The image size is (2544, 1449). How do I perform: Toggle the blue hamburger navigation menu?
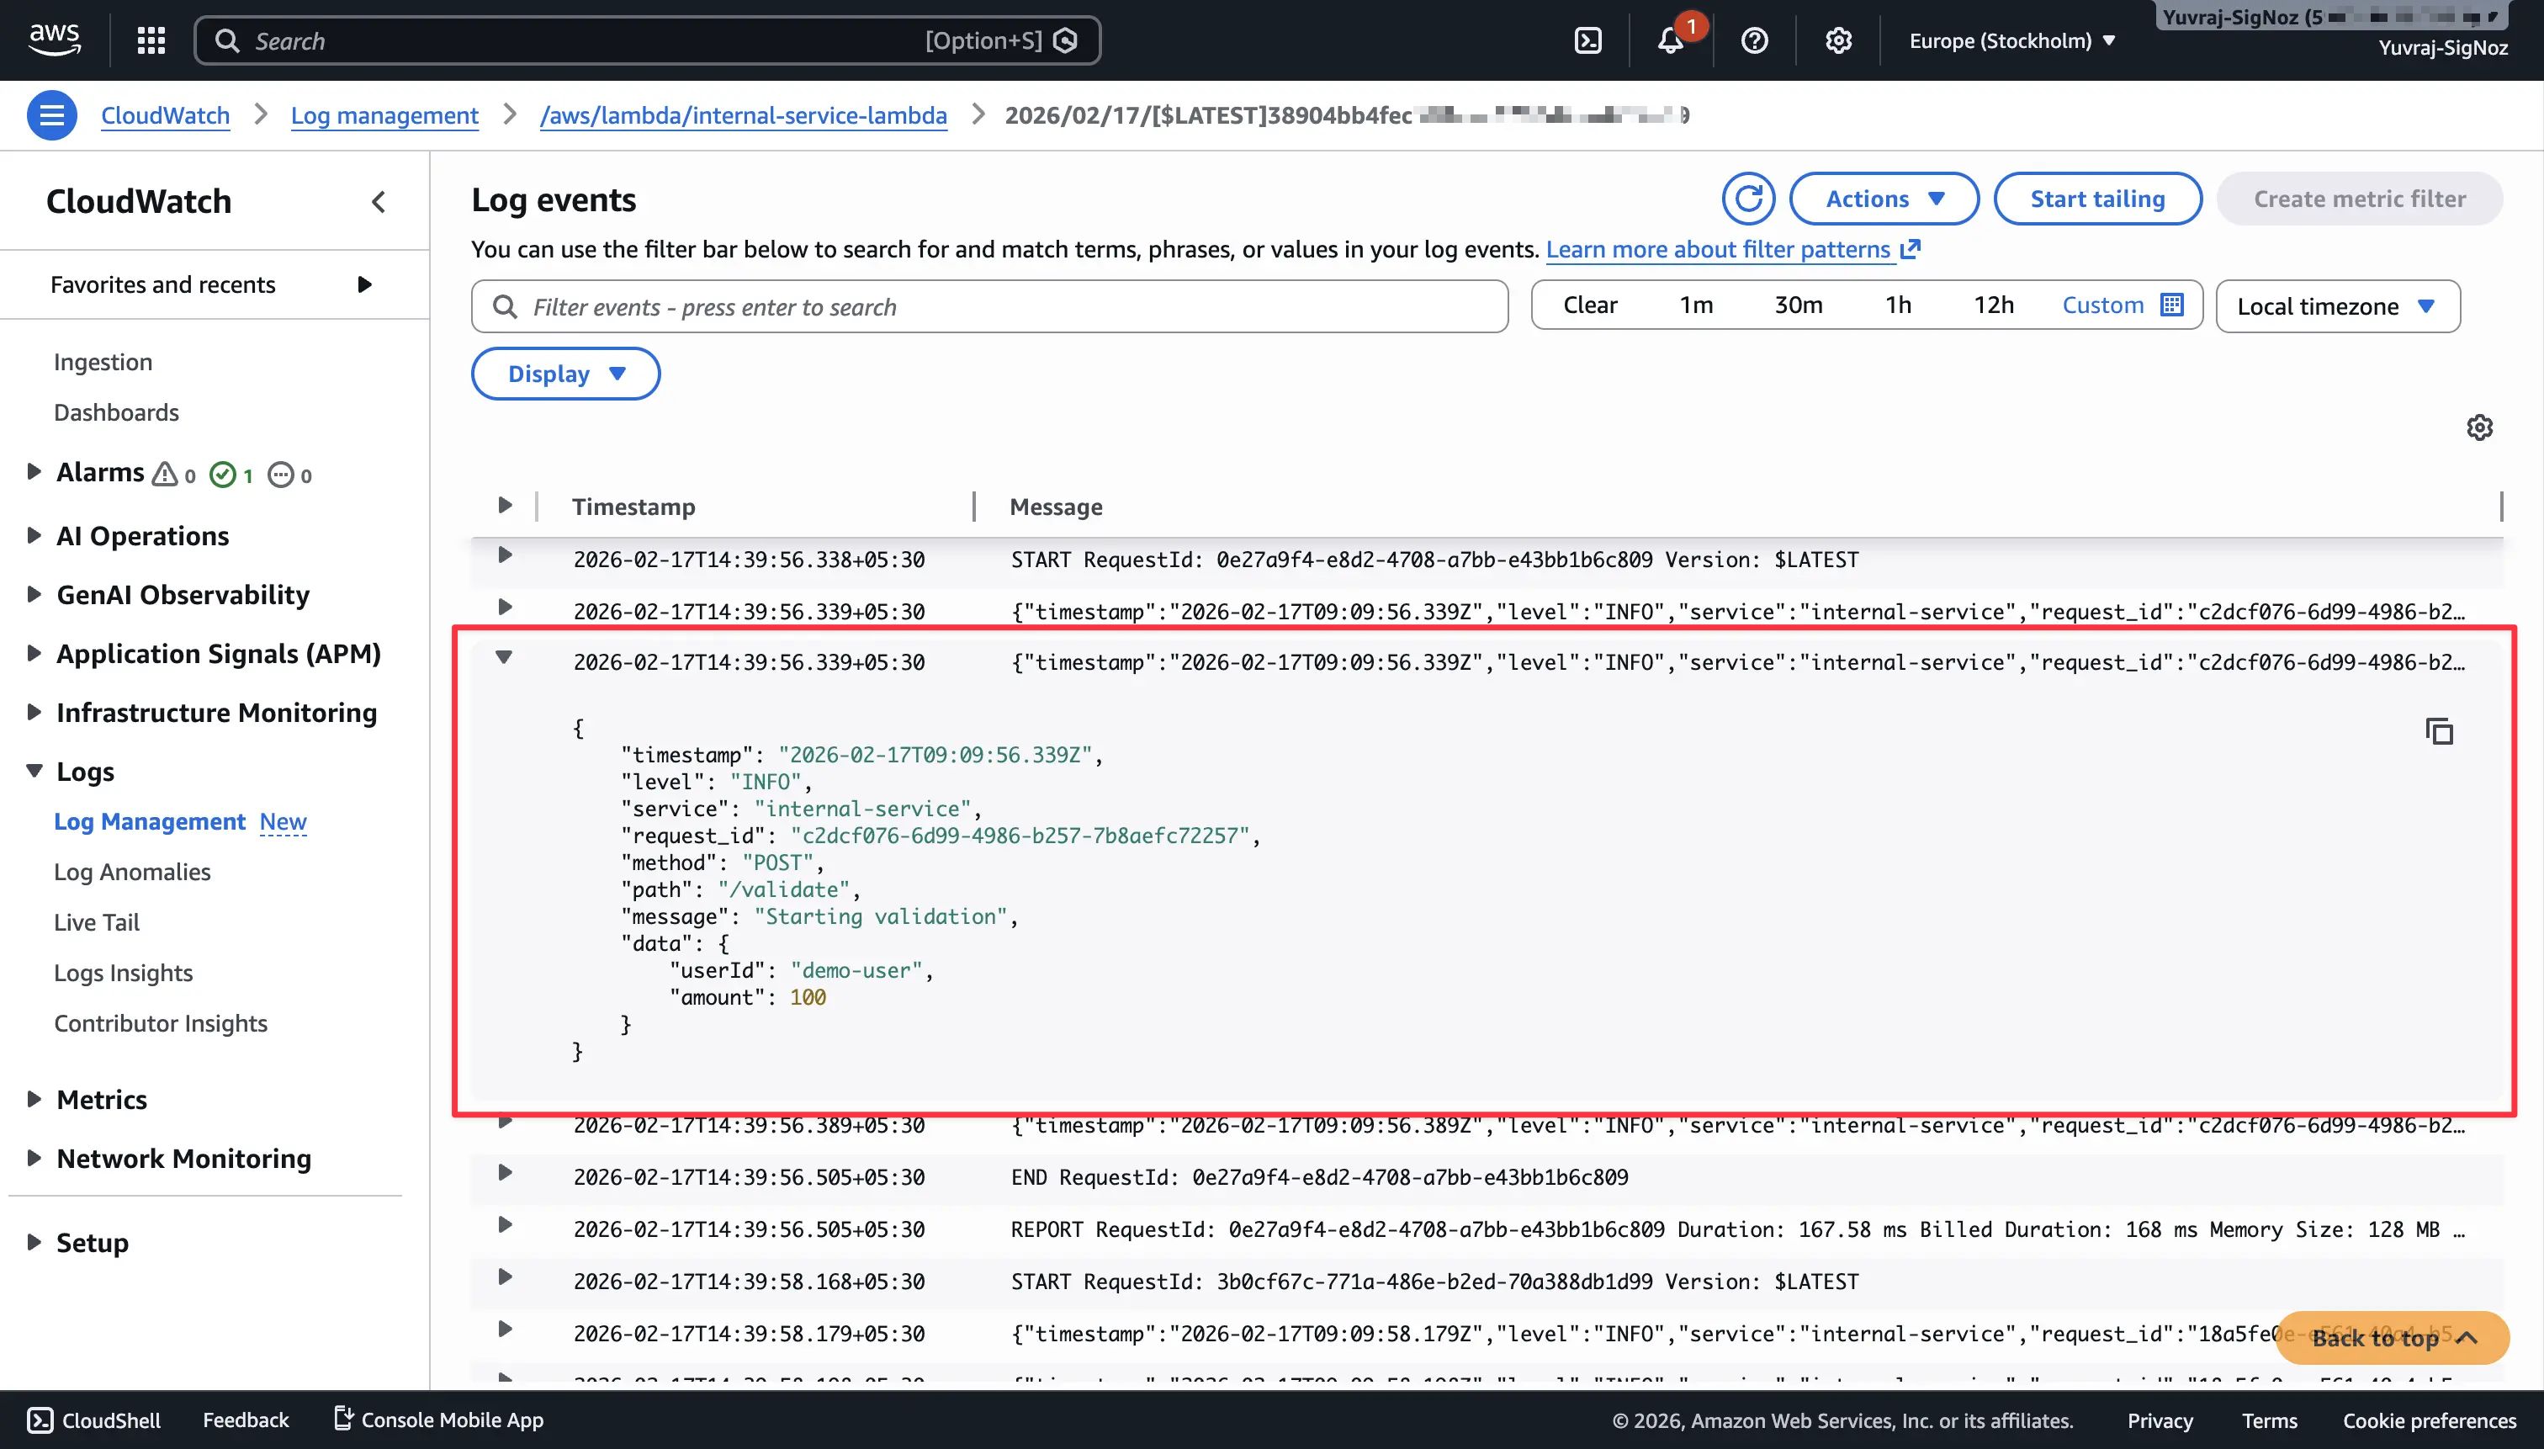[51, 115]
